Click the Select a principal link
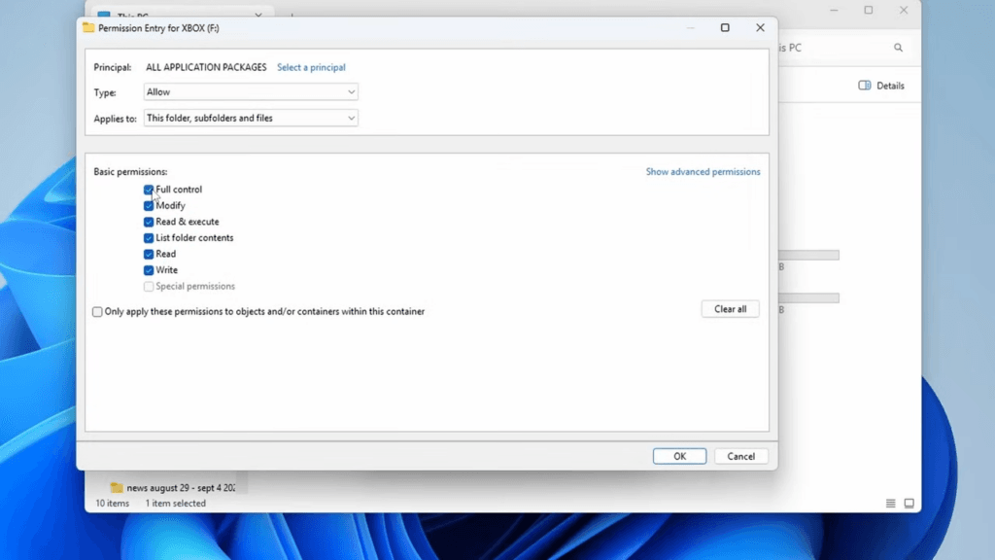This screenshot has height=560, width=995. (x=311, y=66)
